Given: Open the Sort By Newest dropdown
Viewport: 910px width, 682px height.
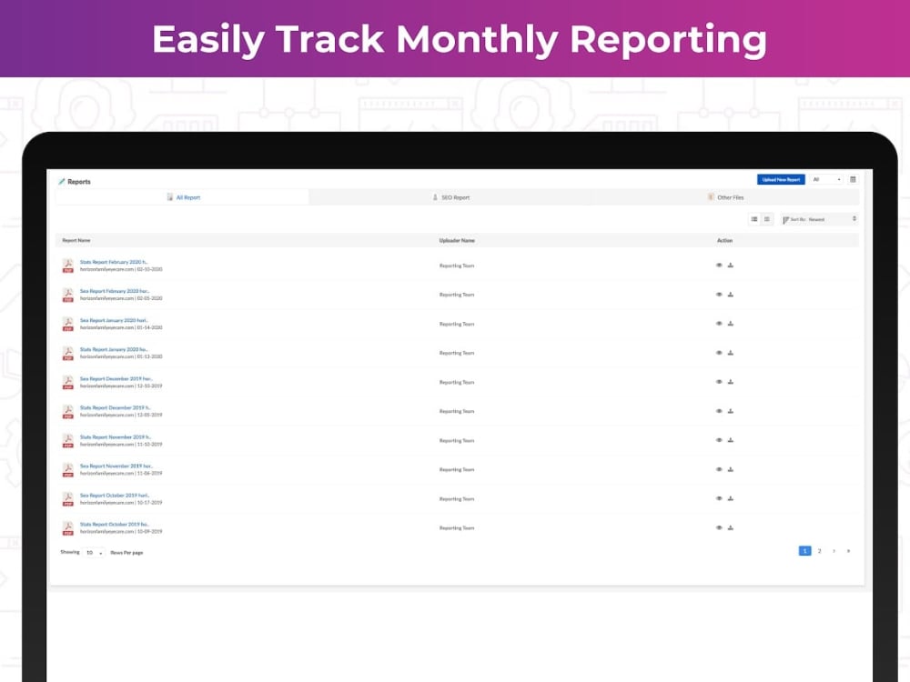Looking at the screenshot, I should (819, 219).
